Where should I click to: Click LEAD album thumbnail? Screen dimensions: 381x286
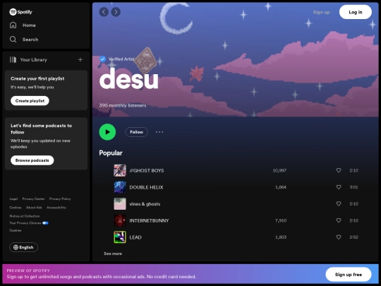pyautogui.click(x=120, y=237)
